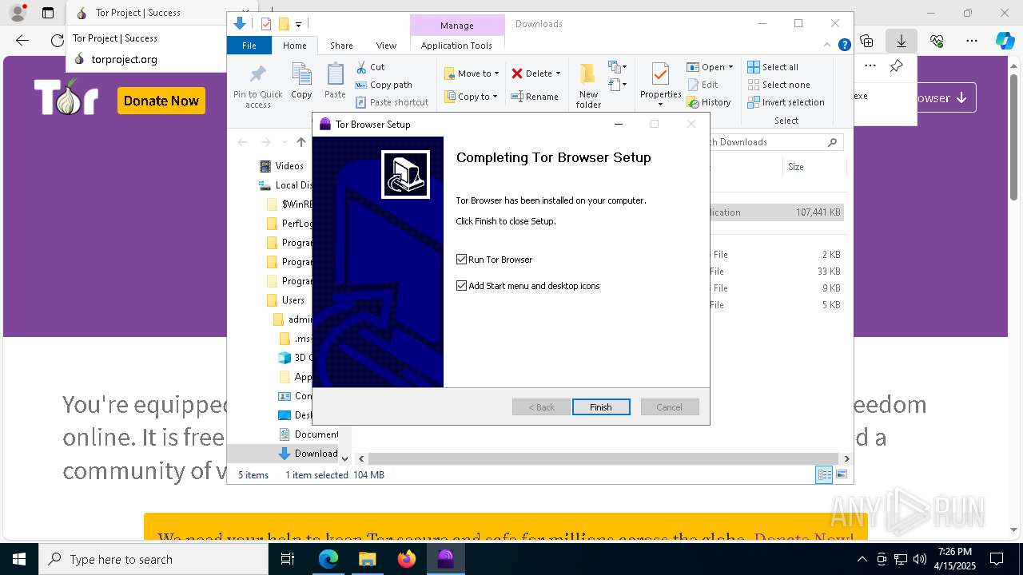This screenshot has height=575, width=1023.
Task: Open Delete dropdown arrow in ribbon
Action: (x=558, y=73)
